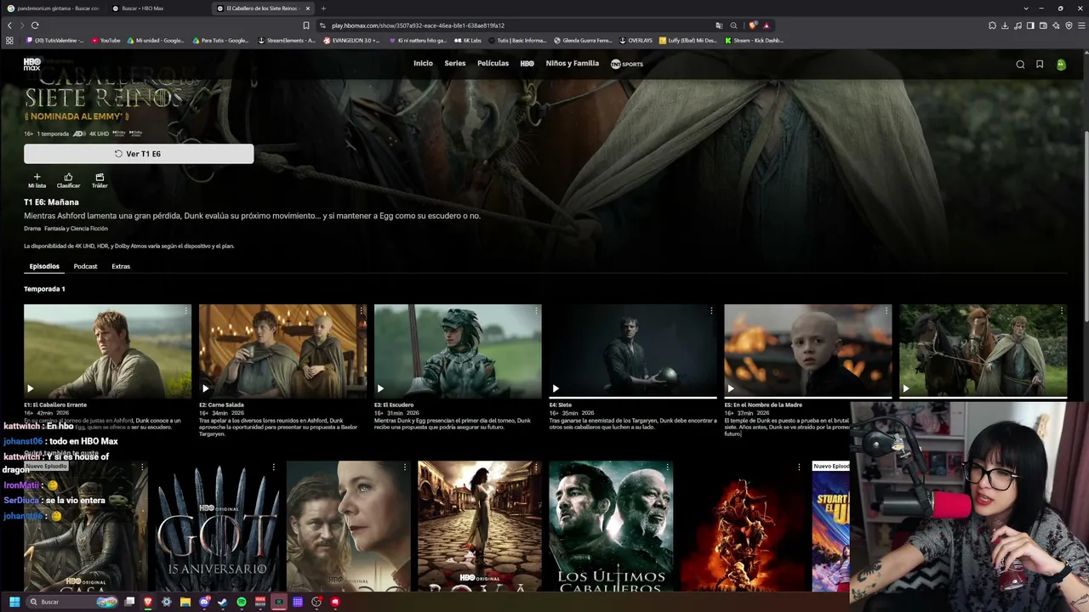Open Discord from the taskbar
This screenshot has width=1089, height=612.
(204, 602)
